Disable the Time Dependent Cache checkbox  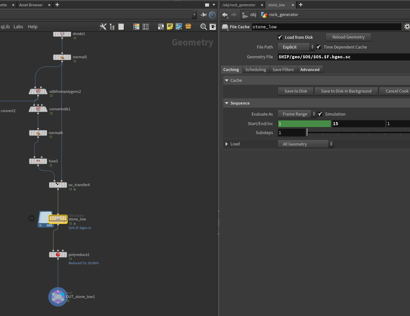point(319,47)
